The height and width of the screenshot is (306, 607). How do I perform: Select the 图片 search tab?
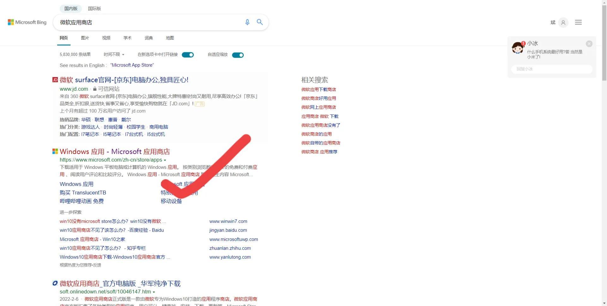click(x=85, y=38)
